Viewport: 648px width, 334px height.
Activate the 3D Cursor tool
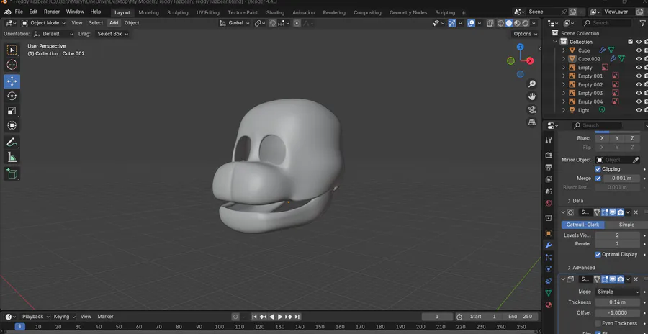(x=12, y=65)
